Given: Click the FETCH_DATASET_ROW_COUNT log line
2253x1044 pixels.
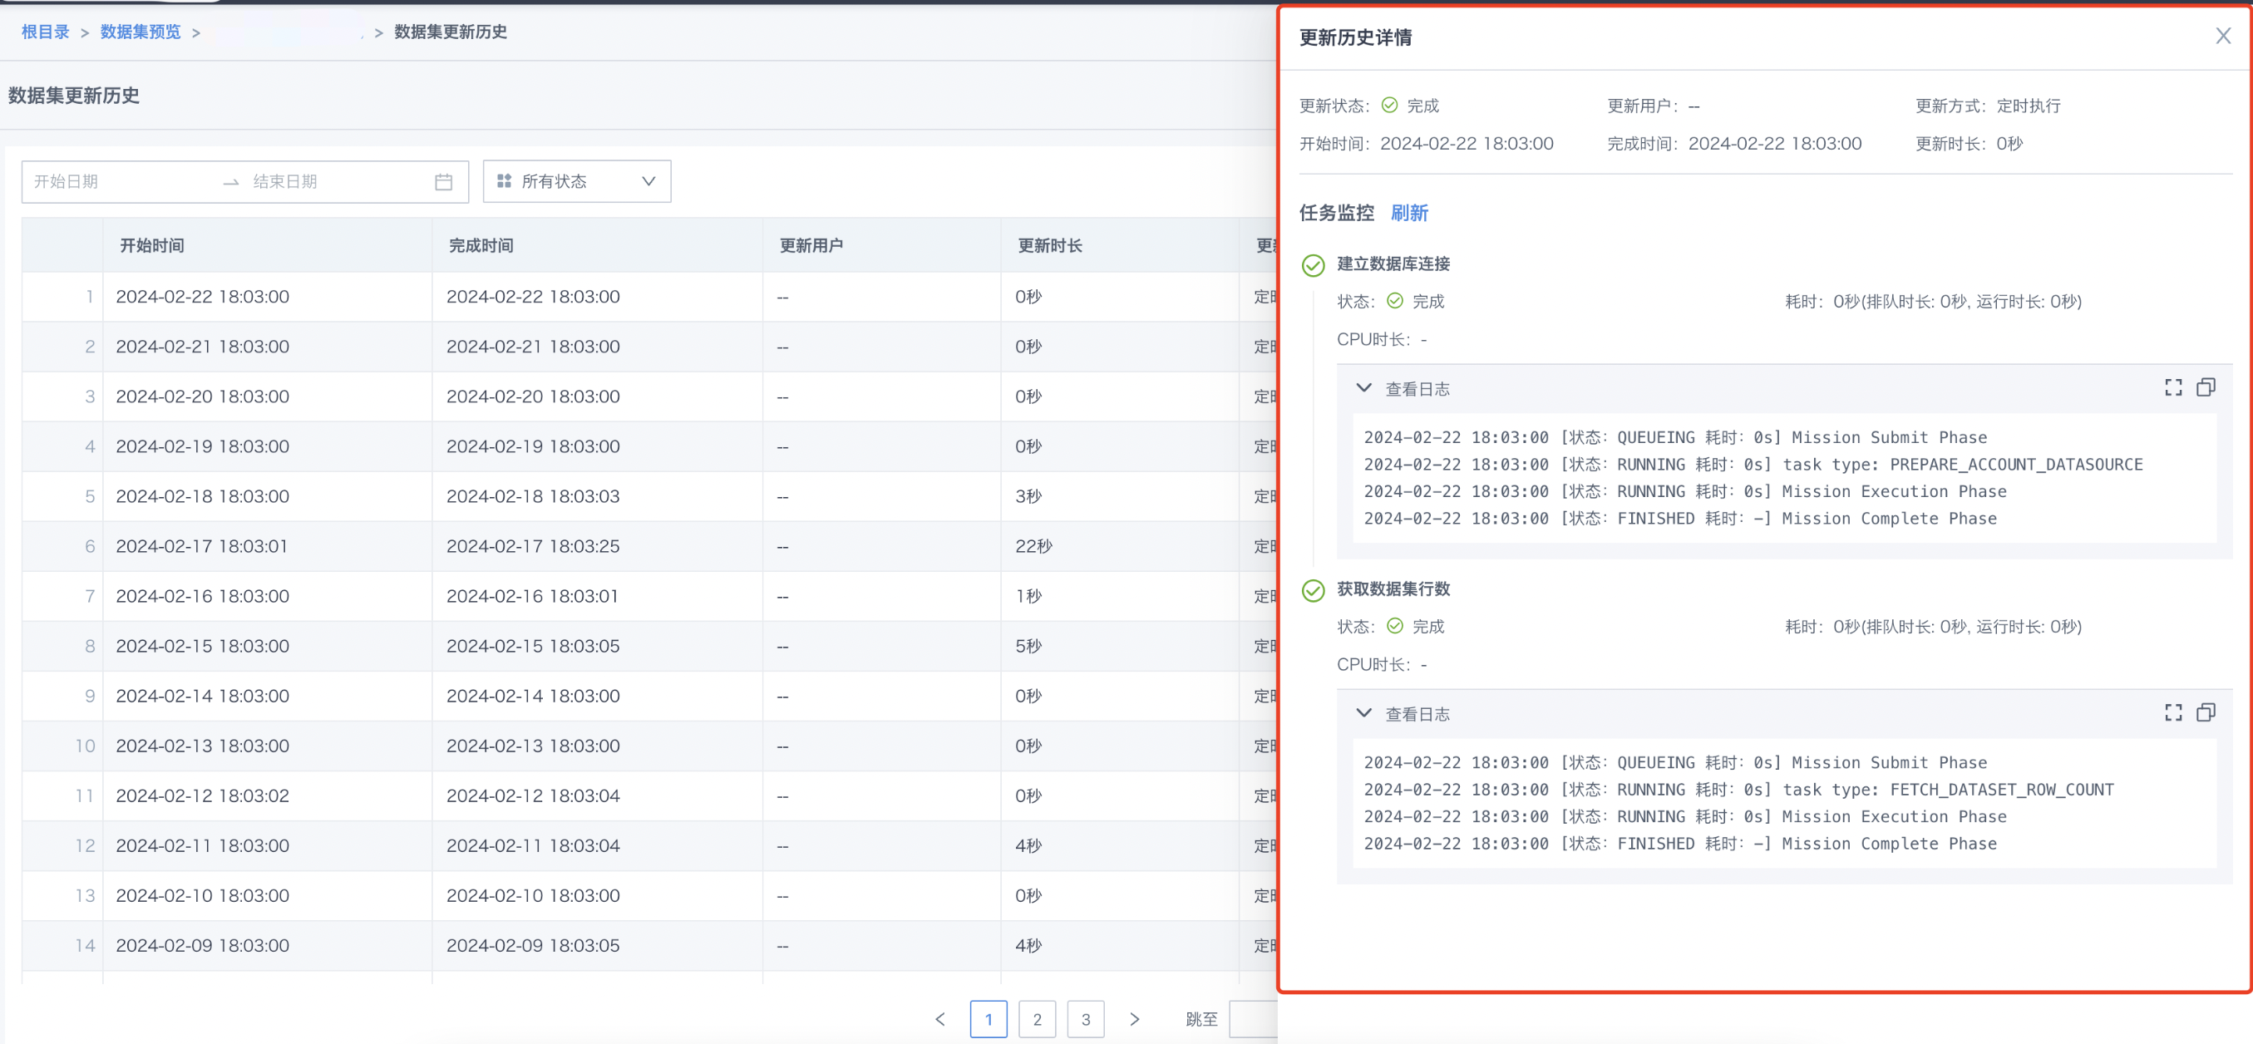Looking at the screenshot, I should [x=1738, y=790].
